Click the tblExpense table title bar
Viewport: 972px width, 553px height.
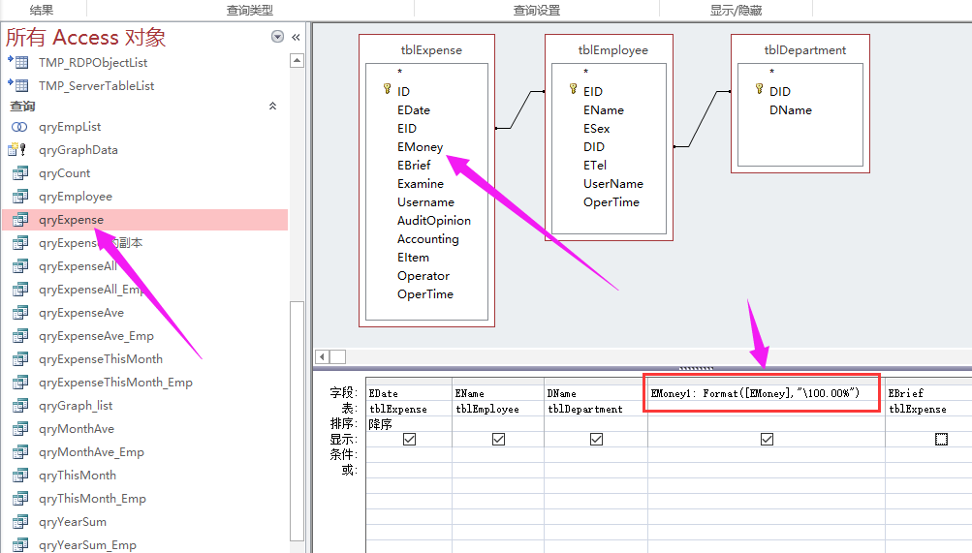coord(427,49)
